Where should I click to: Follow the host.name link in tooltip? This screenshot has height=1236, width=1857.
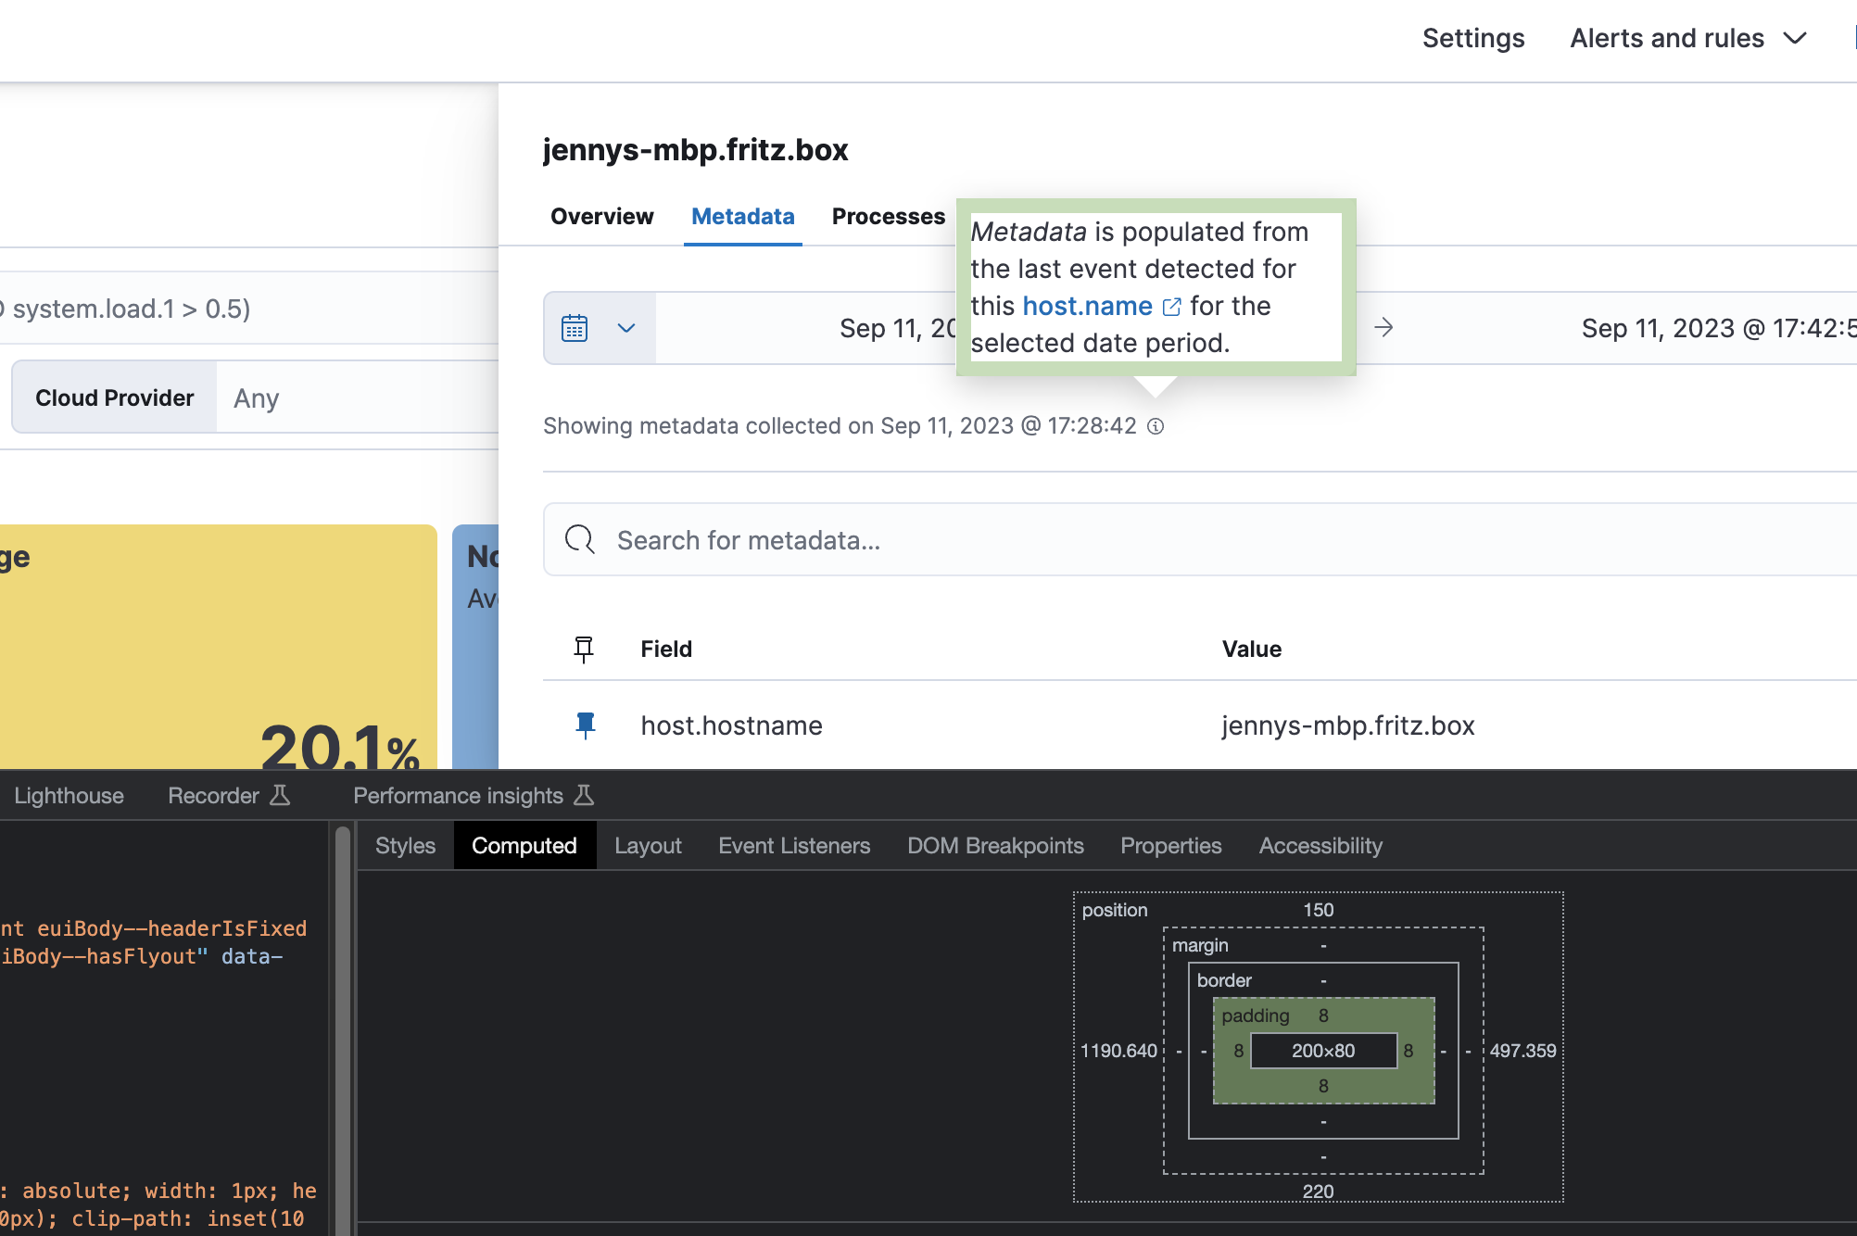[x=1088, y=306]
